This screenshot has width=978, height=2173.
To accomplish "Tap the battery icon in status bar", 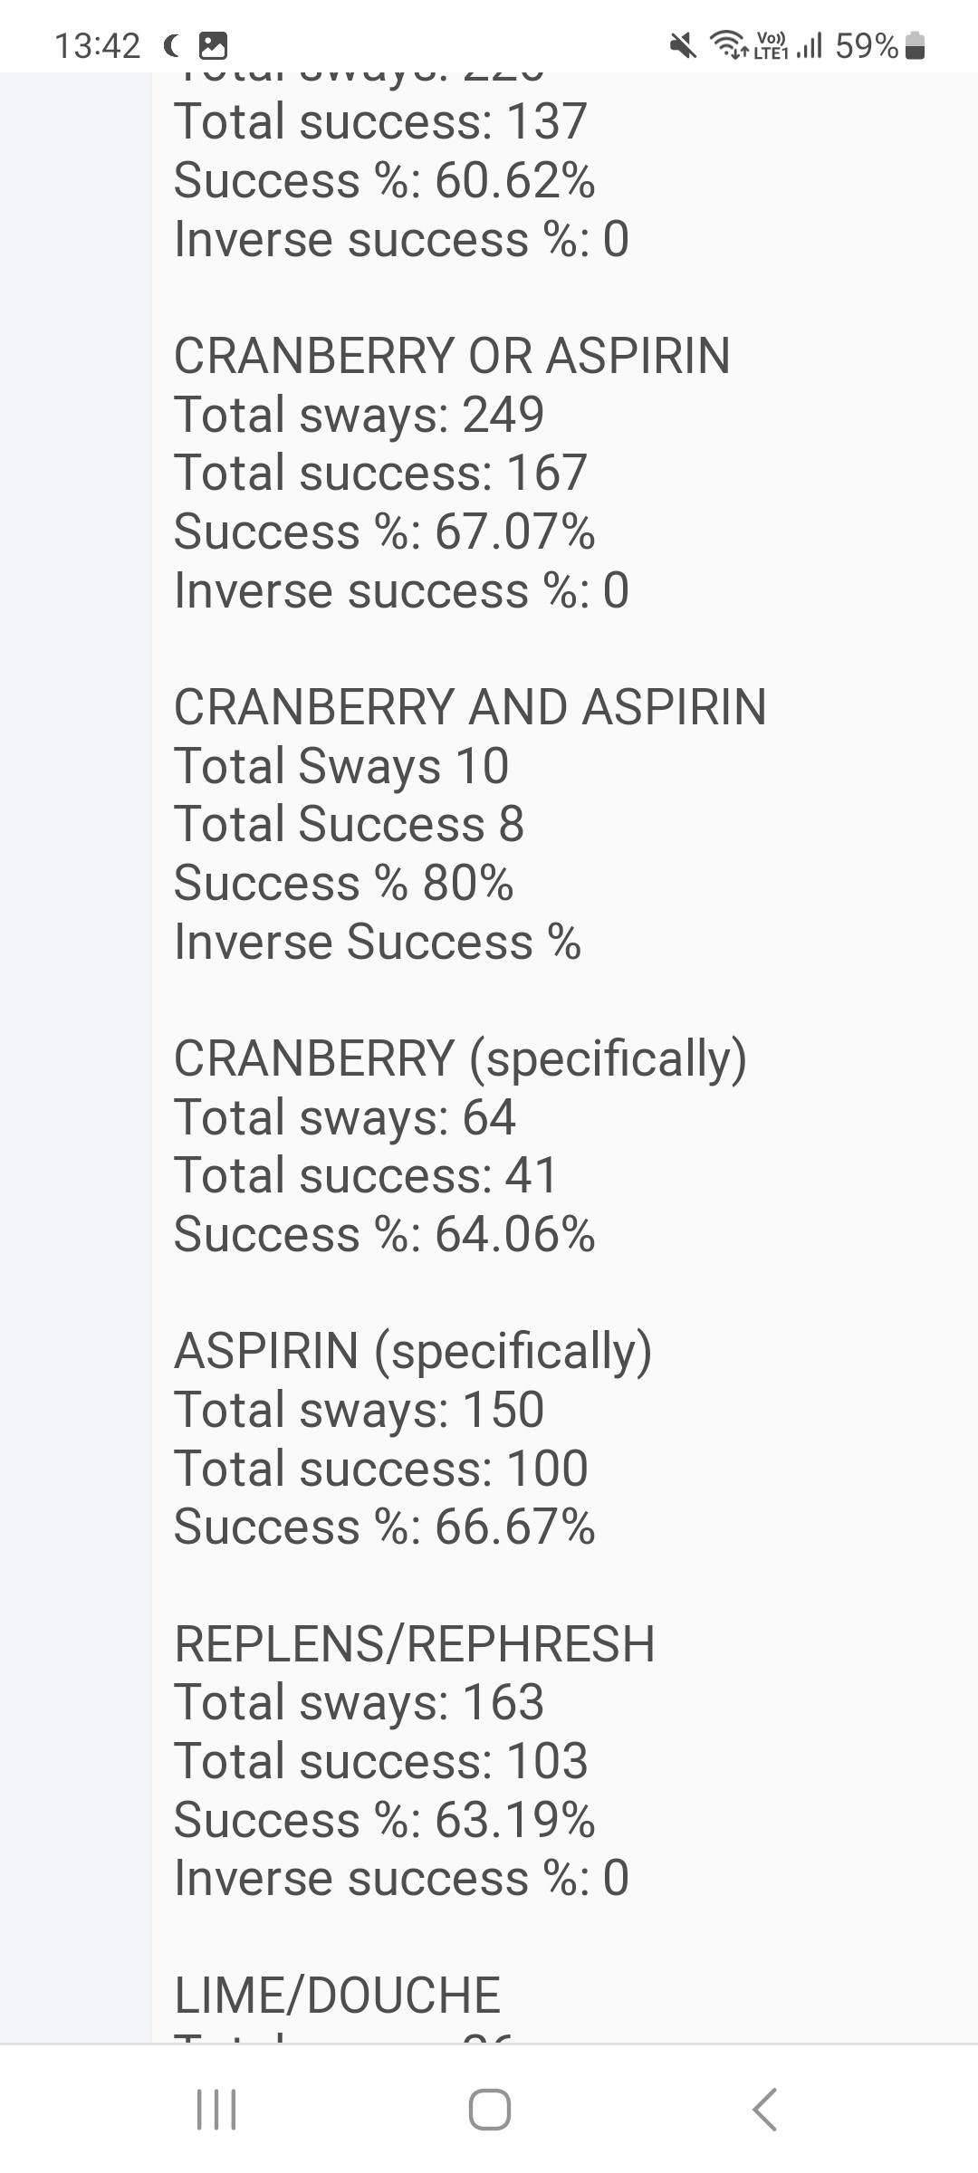I will [916, 44].
